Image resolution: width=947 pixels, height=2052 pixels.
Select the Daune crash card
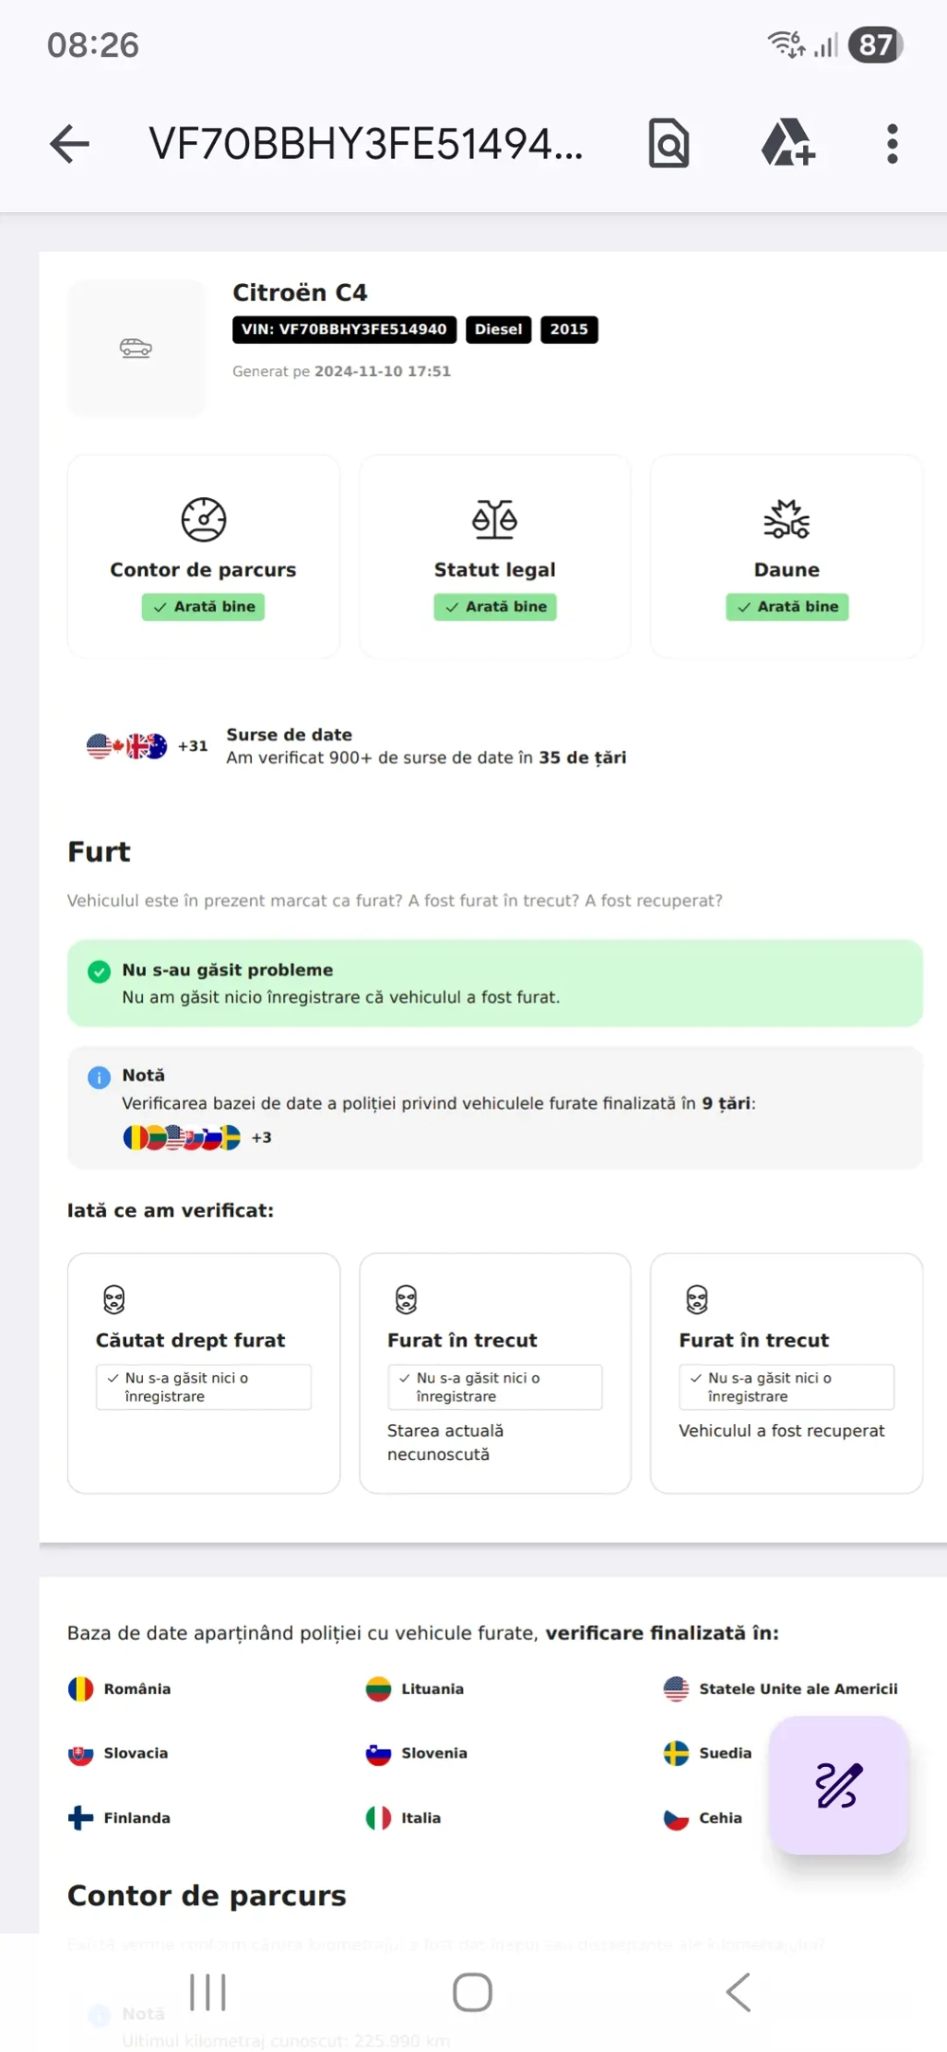click(x=786, y=556)
